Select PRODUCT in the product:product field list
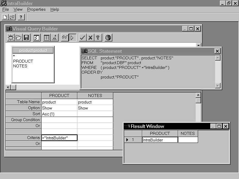This screenshot has width=239, height=179. click(22, 61)
